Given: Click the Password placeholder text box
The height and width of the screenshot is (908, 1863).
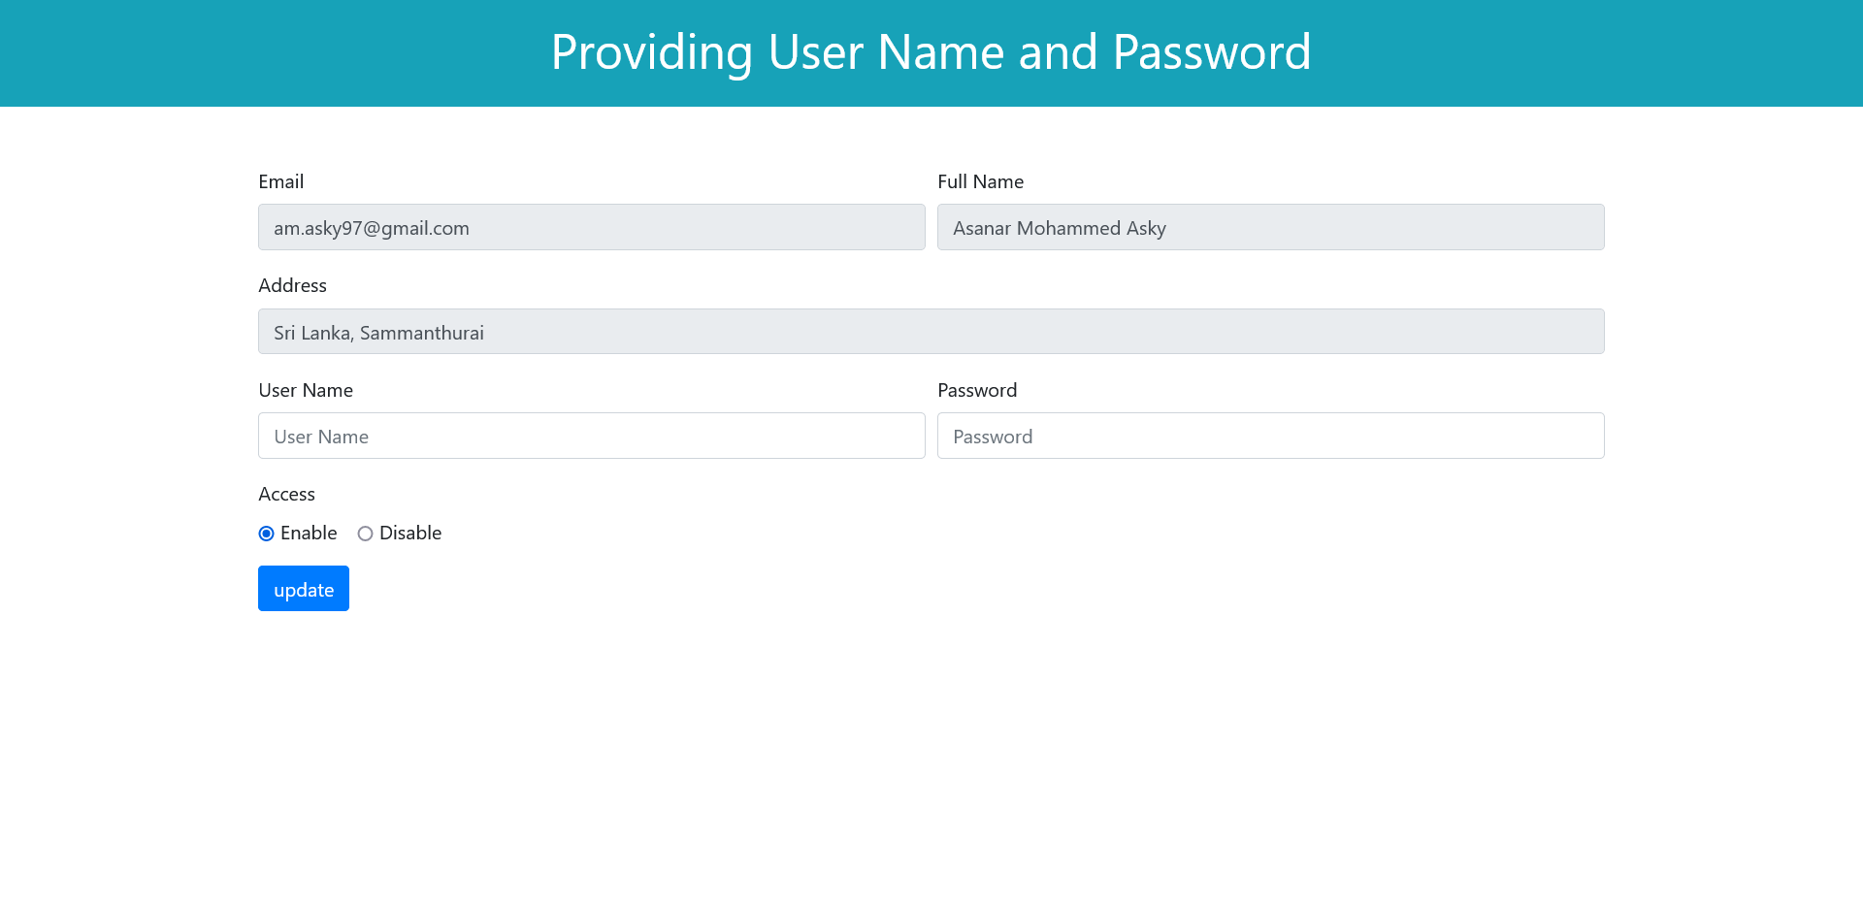Looking at the screenshot, I should tap(1270, 436).
